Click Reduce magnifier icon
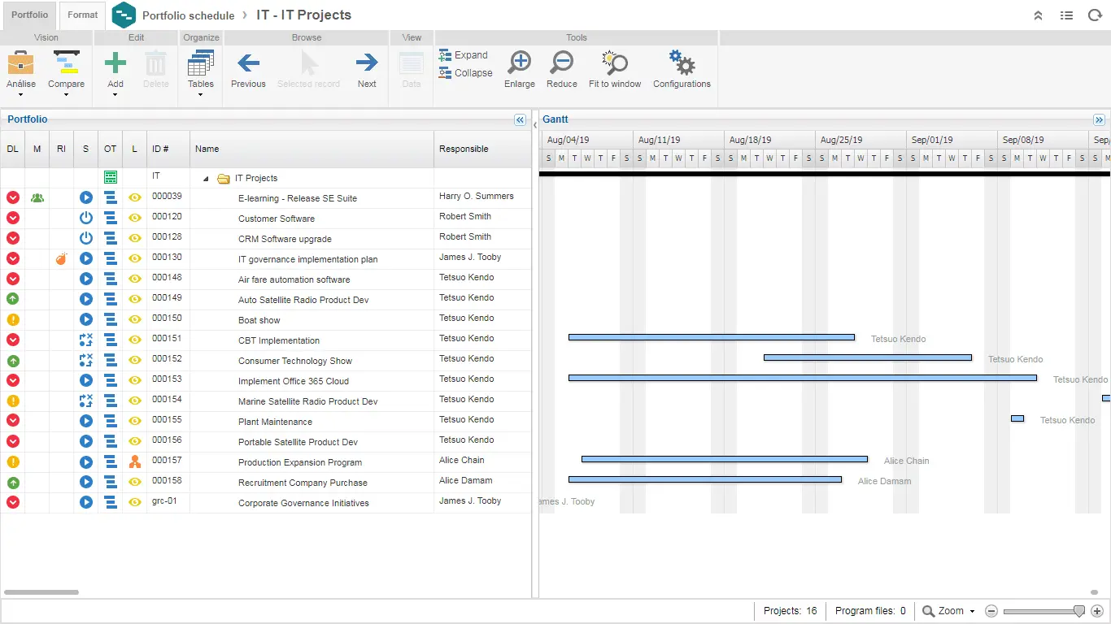Image resolution: width=1111 pixels, height=624 pixels. pyautogui.click(x=561, y=63)
